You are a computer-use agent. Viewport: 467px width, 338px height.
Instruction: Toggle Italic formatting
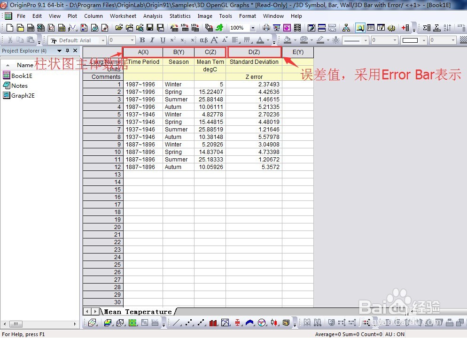[152, 40]
